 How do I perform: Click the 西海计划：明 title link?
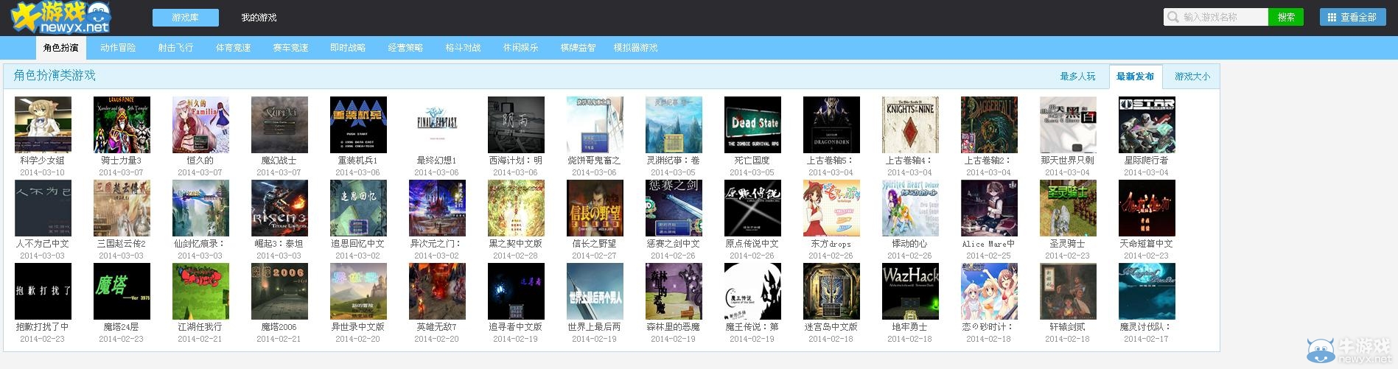[516, 160]
